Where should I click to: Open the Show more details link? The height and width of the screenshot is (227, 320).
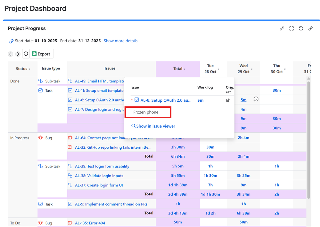tap(120, 41)
